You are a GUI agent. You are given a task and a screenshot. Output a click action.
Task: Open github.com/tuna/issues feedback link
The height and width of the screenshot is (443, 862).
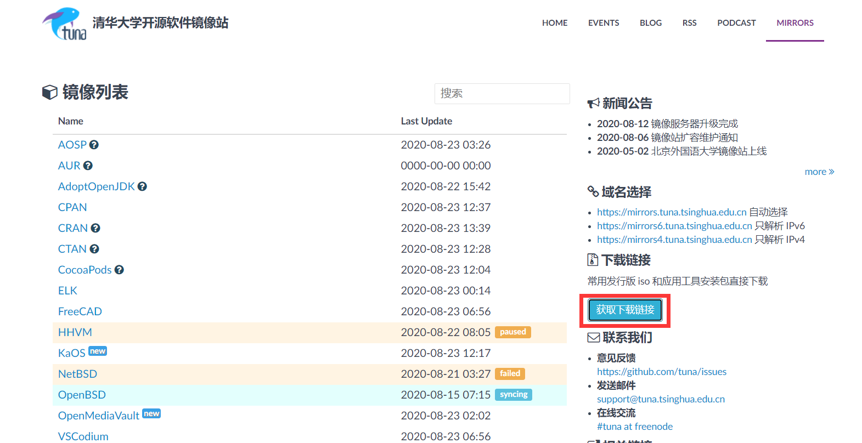[662, 372]
